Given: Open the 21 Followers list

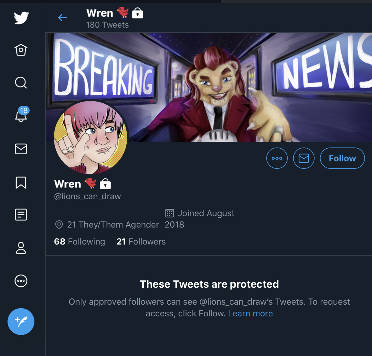Looking at the screenshot, I should (141, 241).
